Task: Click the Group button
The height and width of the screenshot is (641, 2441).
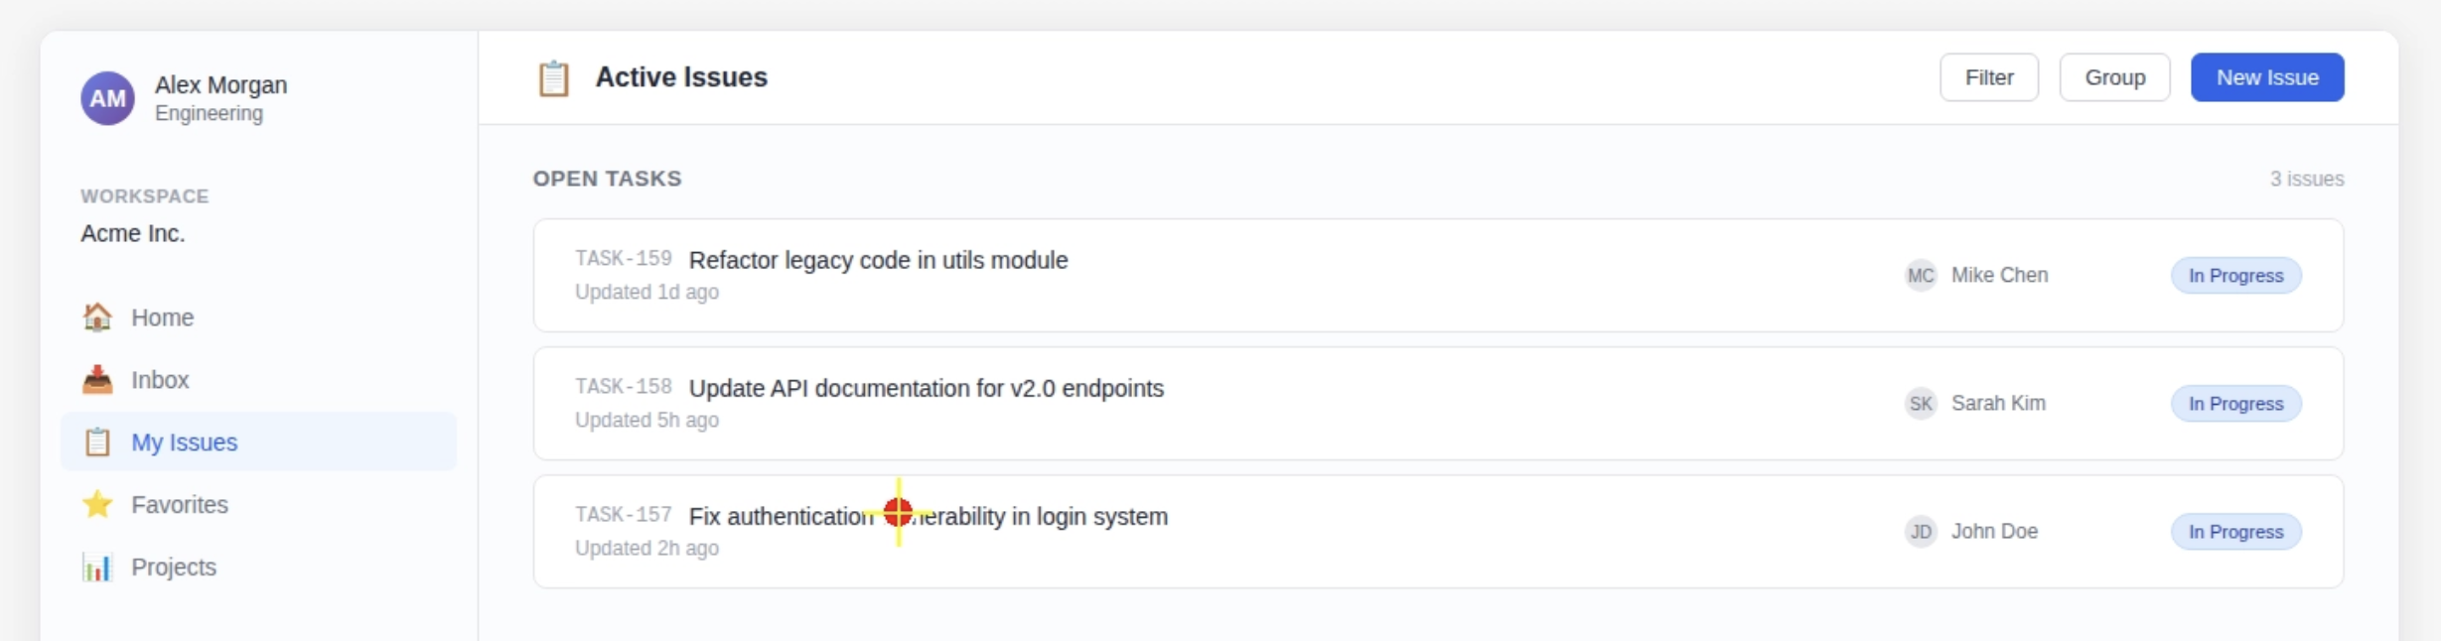Action: (x=2115, y=77)
